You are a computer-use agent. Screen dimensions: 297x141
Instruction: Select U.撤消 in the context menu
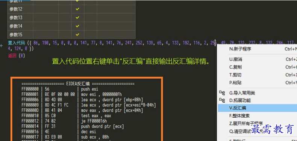tap(235, 59)
